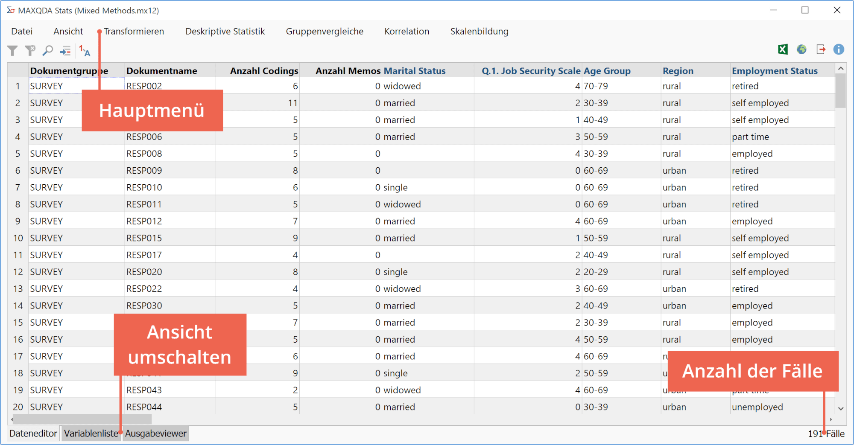The image size is (854, 445).
Task: Open the Skalenbildung menu
Action: pyautogui.click(x=479, y=31)
